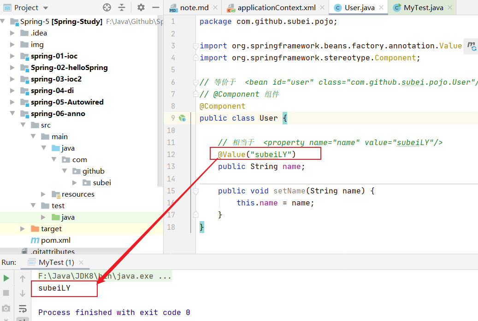The height and width of the screenshot is (321, 478).
Task: Click the Project tree vertical scrollbar
Action: tap(160, 138)
